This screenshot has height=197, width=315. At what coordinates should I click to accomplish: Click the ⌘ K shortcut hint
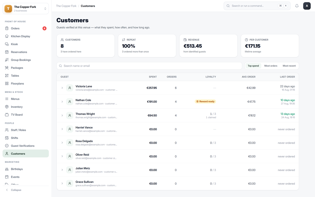[x=283, y=6]
